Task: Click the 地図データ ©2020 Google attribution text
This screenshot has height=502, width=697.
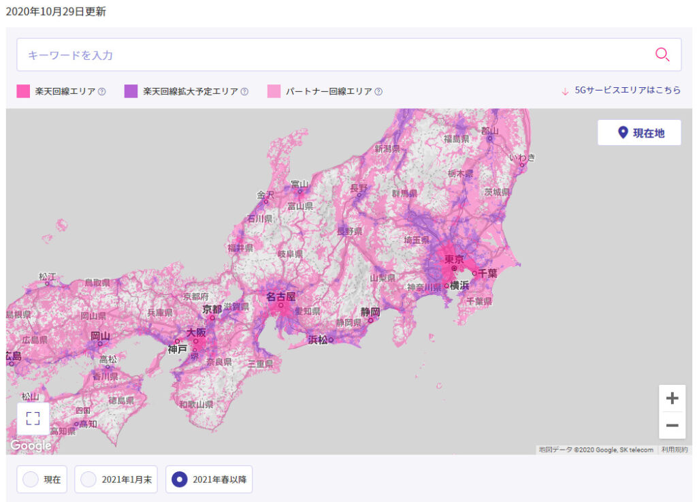Action: [x=596, y=450]
